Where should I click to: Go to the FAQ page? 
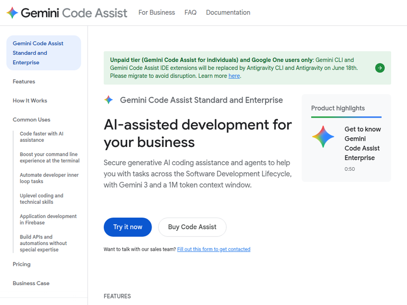190,12
